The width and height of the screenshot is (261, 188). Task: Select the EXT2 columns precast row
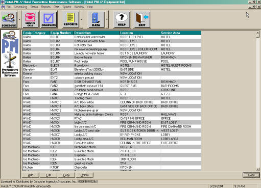pyautogui.click(x=112, y=77)
